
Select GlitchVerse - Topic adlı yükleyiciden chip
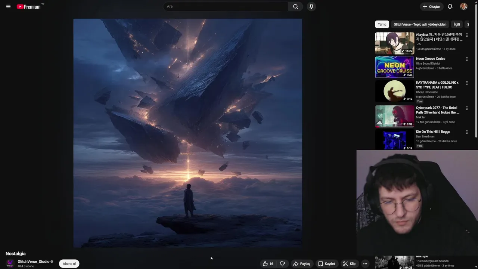(420, 24)
